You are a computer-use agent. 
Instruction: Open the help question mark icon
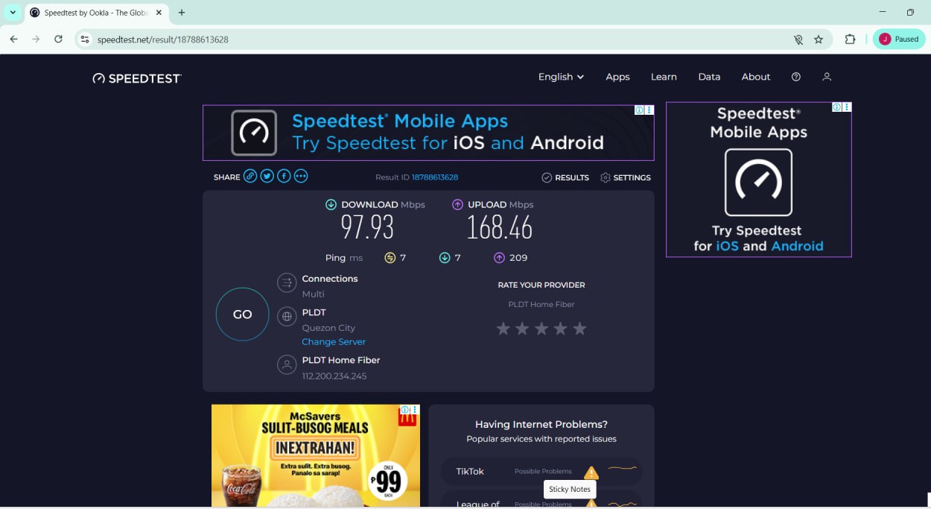click(796, 77)
